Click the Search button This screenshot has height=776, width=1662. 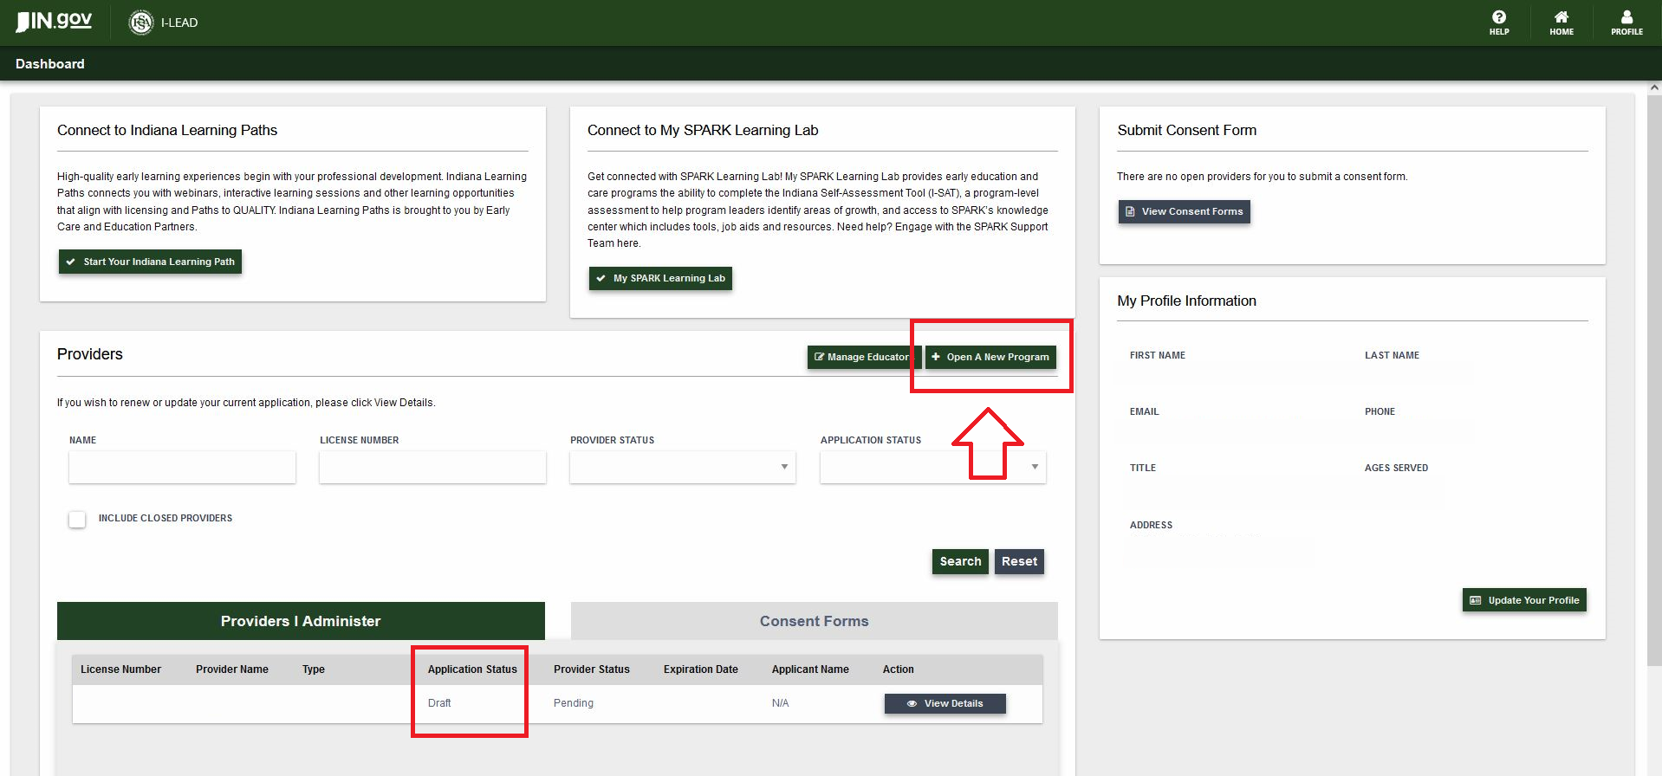960,561
